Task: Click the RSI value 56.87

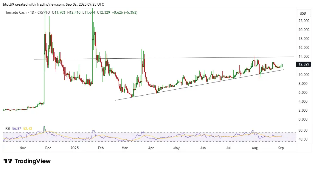Action: [16, 128]
